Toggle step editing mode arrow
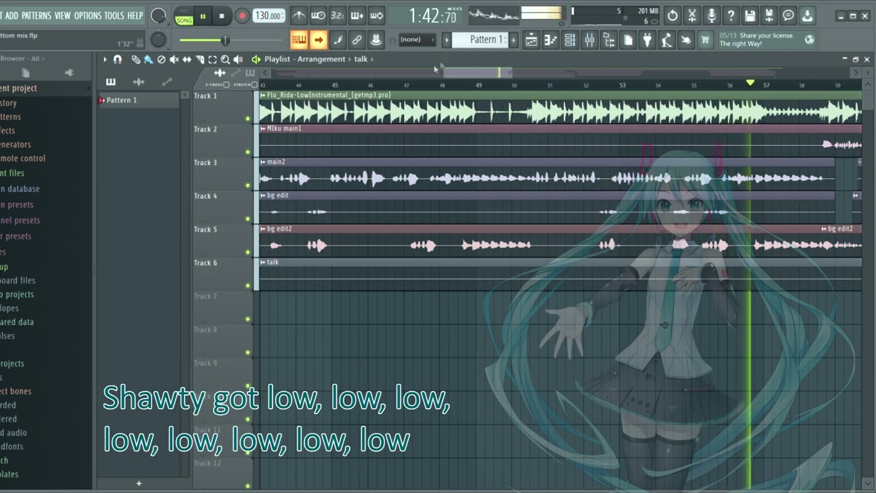Screen dimensions: 876x493 [318, 40]
